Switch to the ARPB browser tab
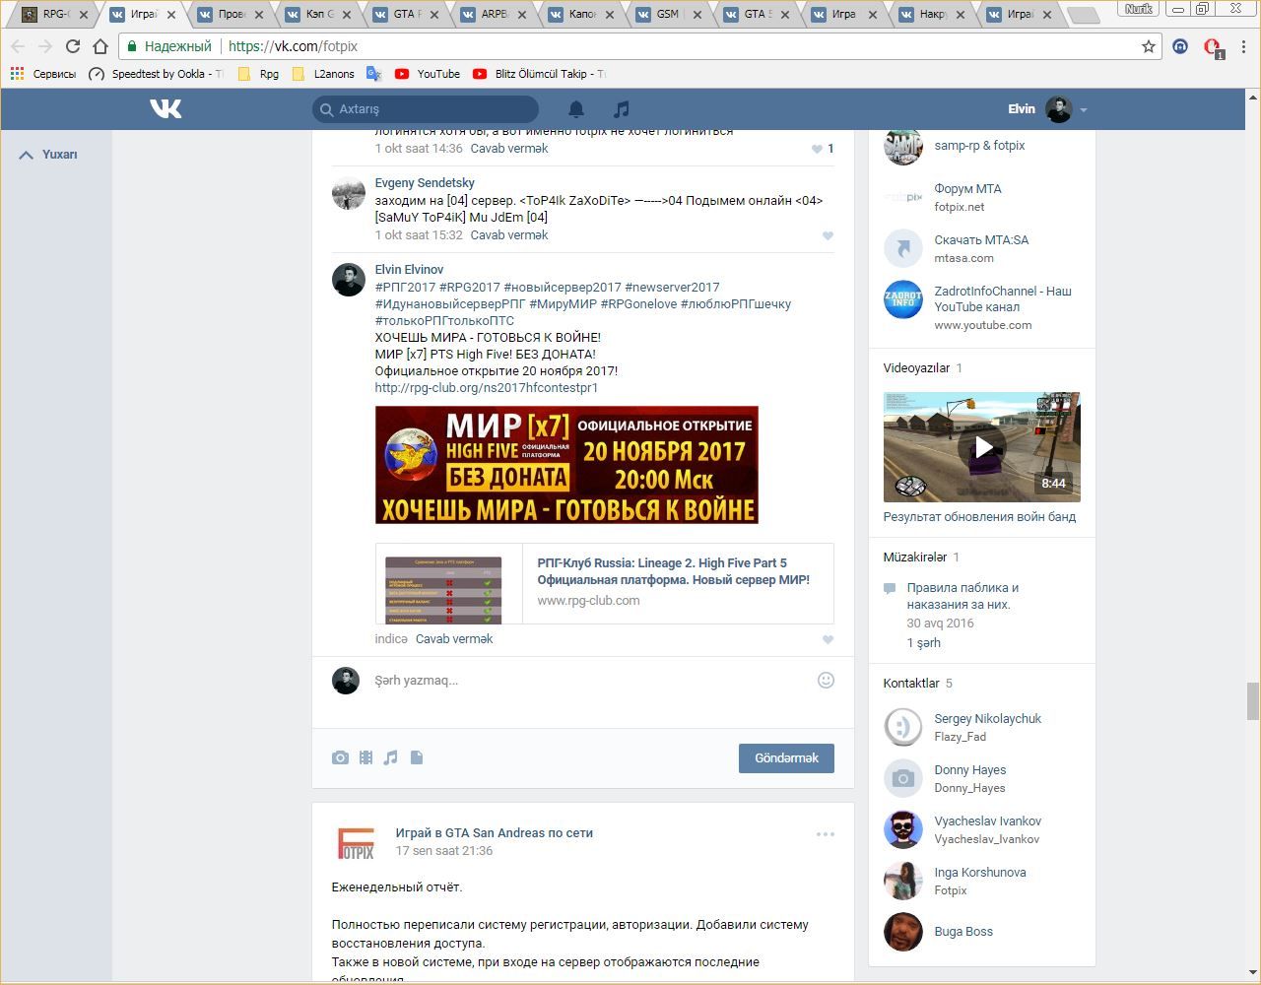This screenshot has width=1261, height=985. click(x=496, y=15)
